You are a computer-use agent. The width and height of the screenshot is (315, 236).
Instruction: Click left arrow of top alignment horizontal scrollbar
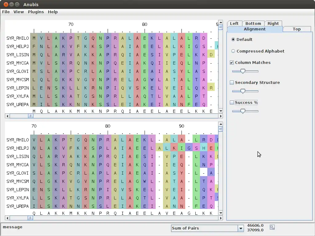(7, 116)
